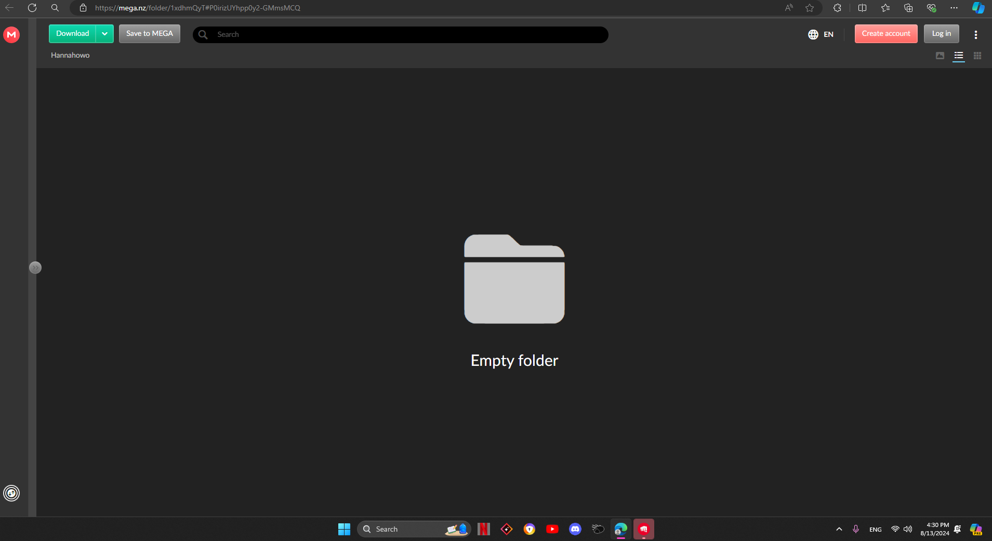This screenshot has width=992, height=541.
Task: Click the Log in button
Action: point(941,33)
